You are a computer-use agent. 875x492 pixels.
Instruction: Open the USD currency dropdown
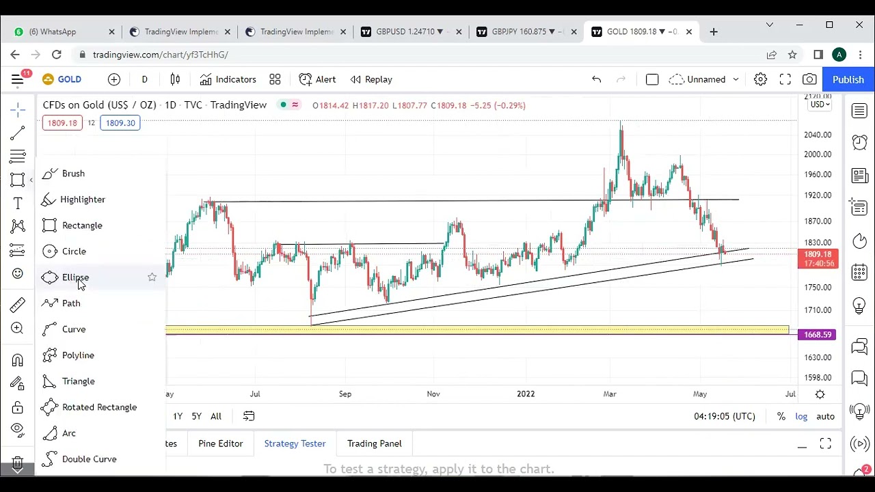click(x=820, y=105)
